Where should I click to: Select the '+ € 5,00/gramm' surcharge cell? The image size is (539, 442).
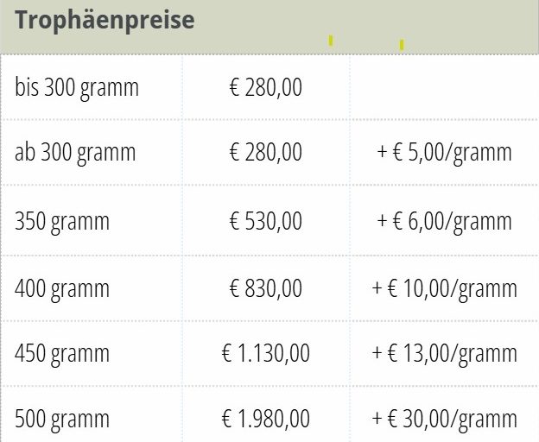pyautogui.click(x=445, y=152)
